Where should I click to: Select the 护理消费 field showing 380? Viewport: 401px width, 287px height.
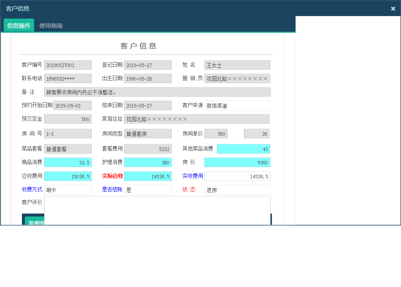[x=148, y=162]
